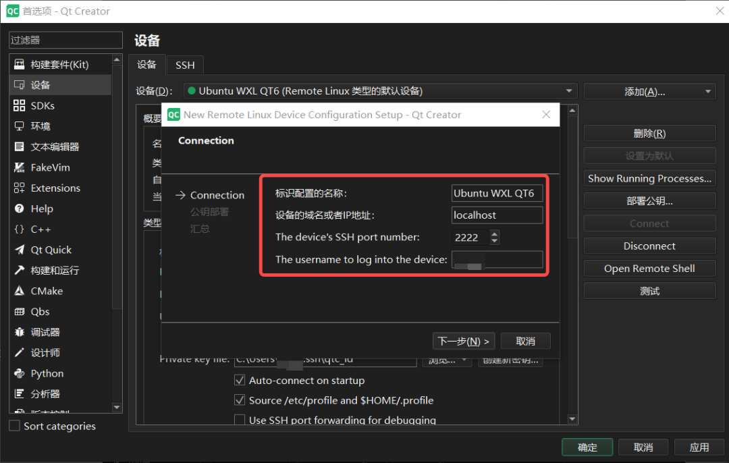This screenshot has height=463, width=729.
Task: Focus the 过滤器 filter field
Action: (x=65, y=40)
